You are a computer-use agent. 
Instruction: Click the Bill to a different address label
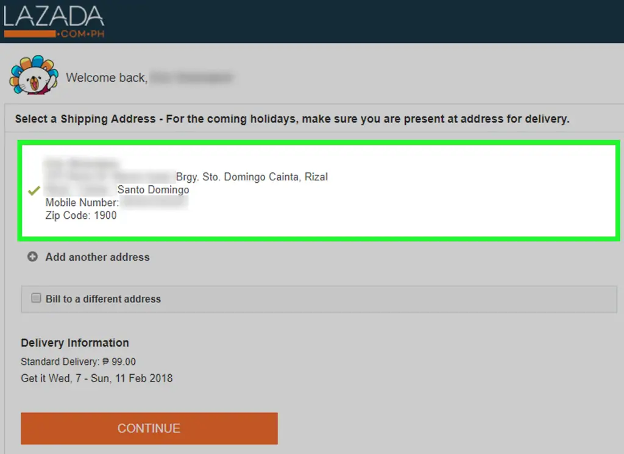[x=103, y=299]
